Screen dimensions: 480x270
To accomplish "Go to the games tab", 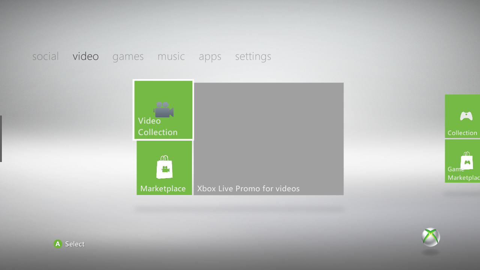I will [128, 57].
